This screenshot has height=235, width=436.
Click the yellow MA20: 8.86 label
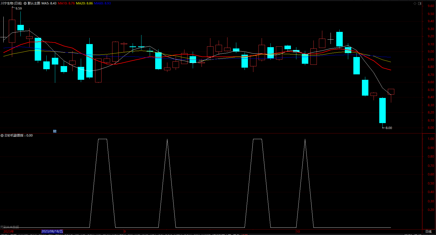pos(84,3)
